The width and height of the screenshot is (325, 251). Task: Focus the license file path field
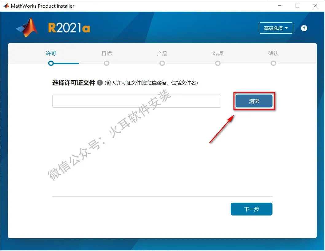click(137, 101)
